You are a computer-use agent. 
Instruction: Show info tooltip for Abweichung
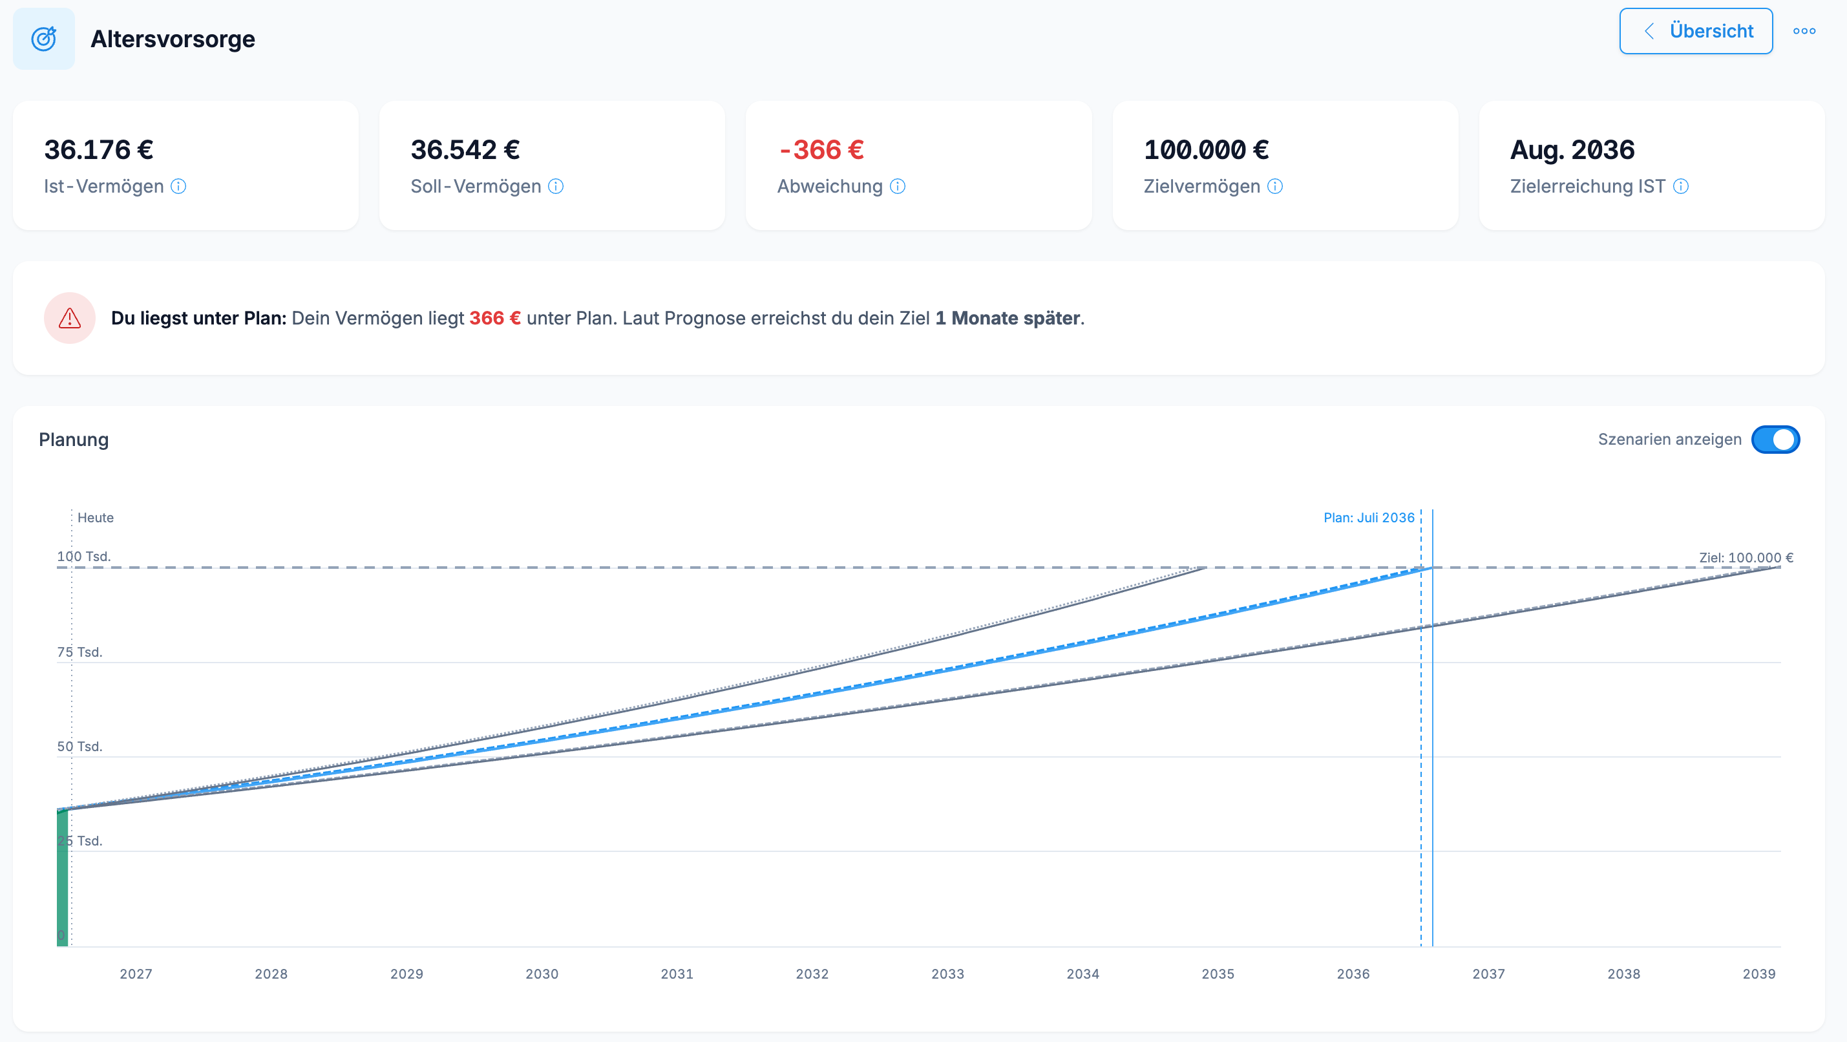point(898,186)
